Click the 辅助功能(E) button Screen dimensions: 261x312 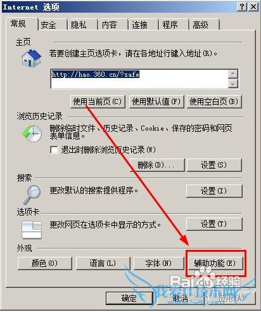click(215, 263)
